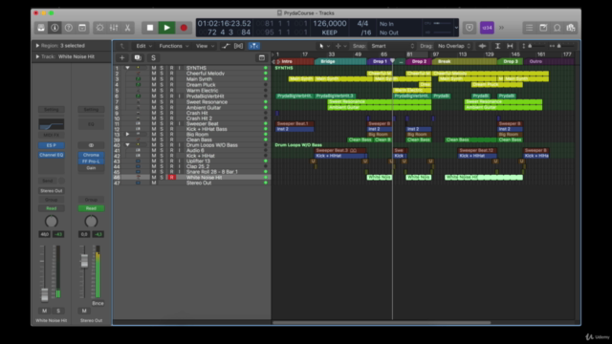Mute the Cheerful Melody track

[154, 74]
